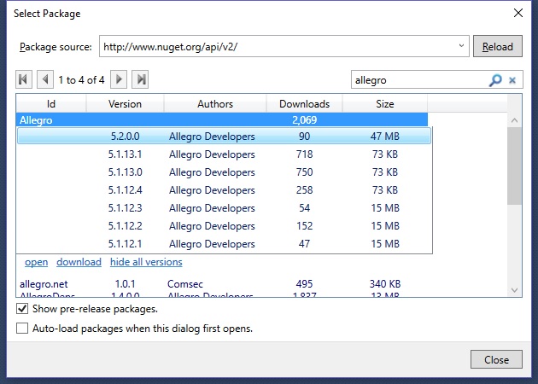The width and height of the screenshot is (538, 384).
Task: Sort by the Downloads column header
Action: point(304,104)
